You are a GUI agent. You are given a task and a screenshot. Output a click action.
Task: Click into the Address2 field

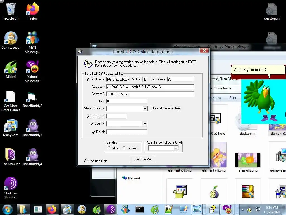point(150,94)
